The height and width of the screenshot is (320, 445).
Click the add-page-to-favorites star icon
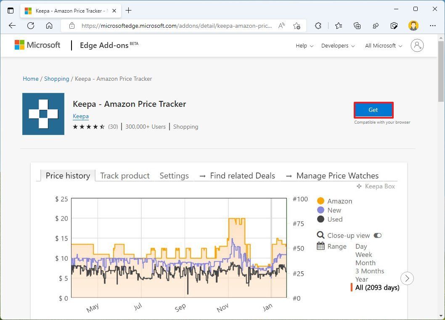point(297,26)
